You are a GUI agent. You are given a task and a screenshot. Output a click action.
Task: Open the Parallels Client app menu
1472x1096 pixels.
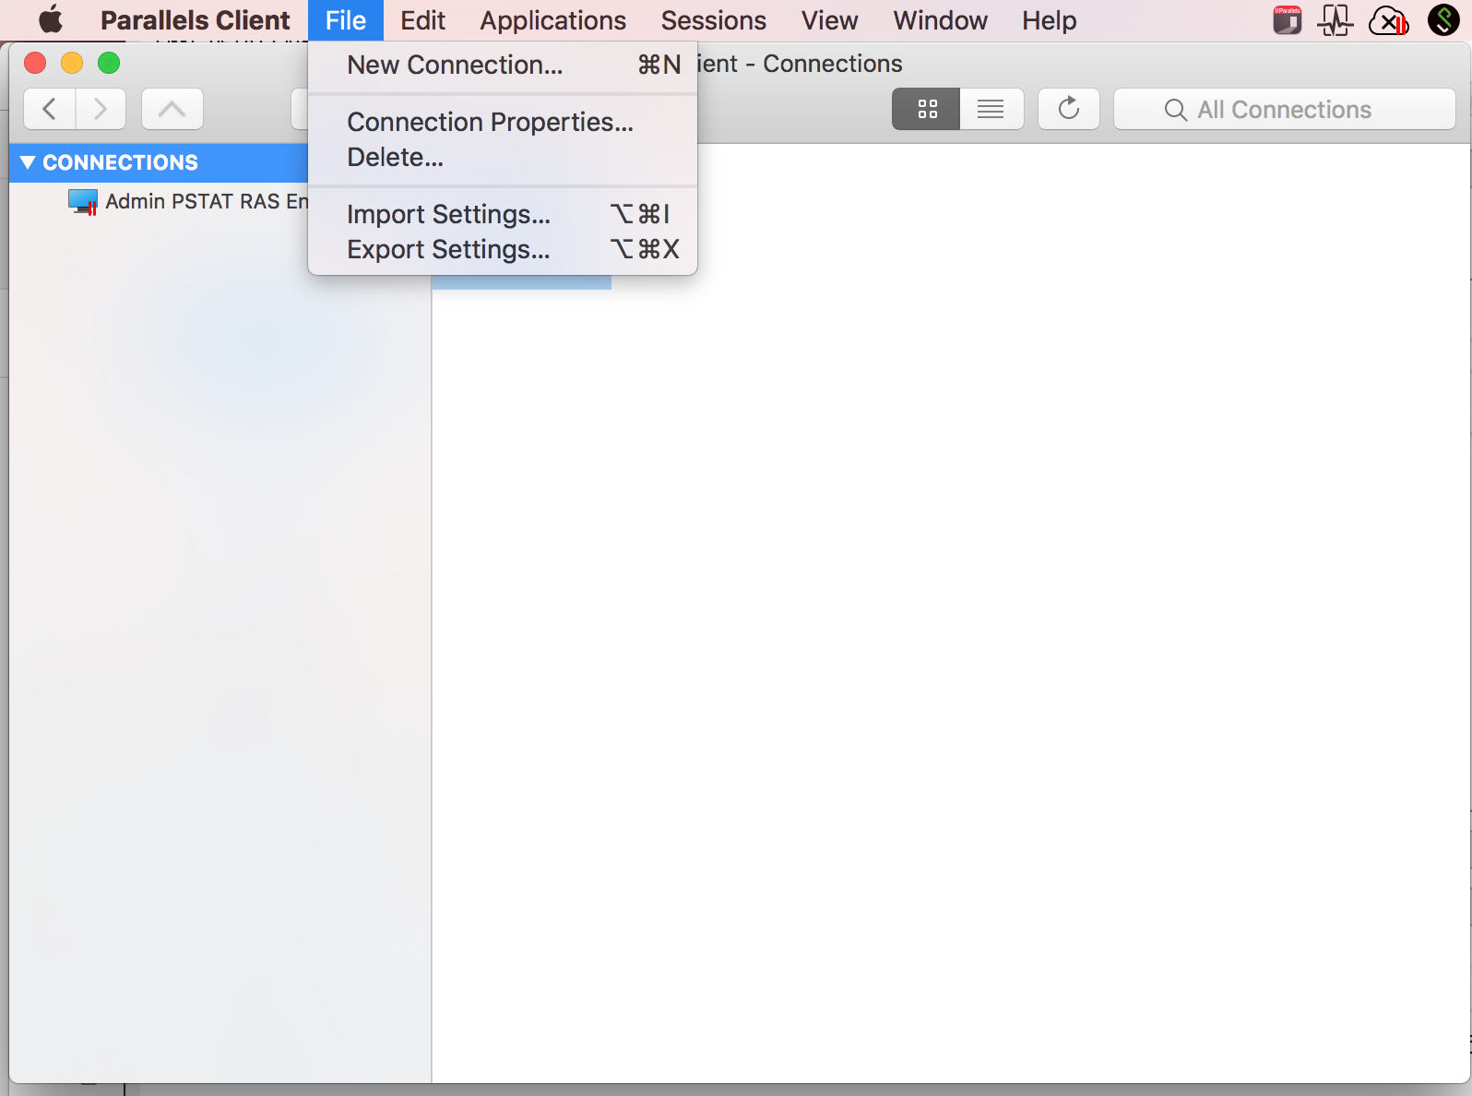(195, 20)
